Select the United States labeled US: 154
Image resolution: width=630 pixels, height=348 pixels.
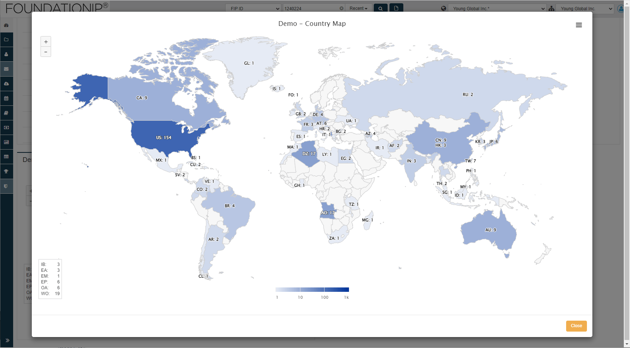point(164,138)
